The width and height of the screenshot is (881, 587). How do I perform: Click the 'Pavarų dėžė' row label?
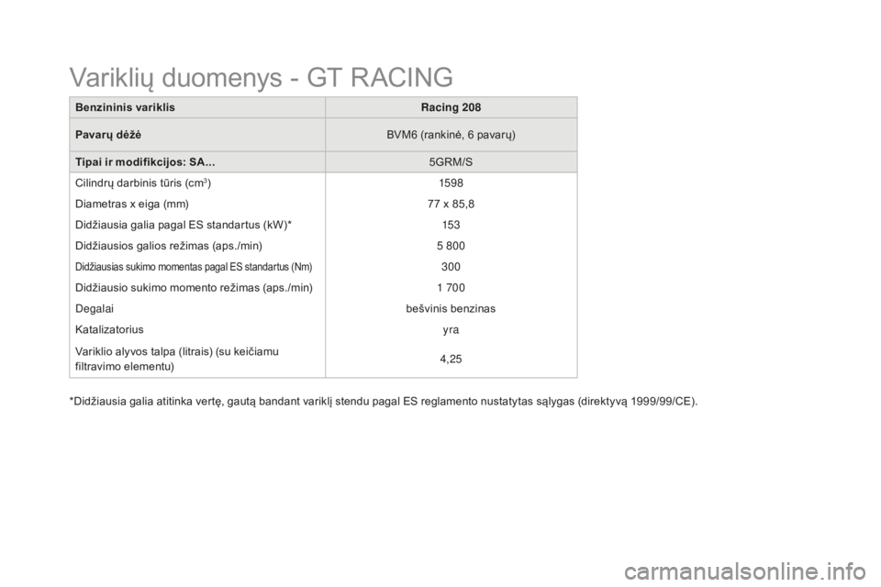click(108, 135)
